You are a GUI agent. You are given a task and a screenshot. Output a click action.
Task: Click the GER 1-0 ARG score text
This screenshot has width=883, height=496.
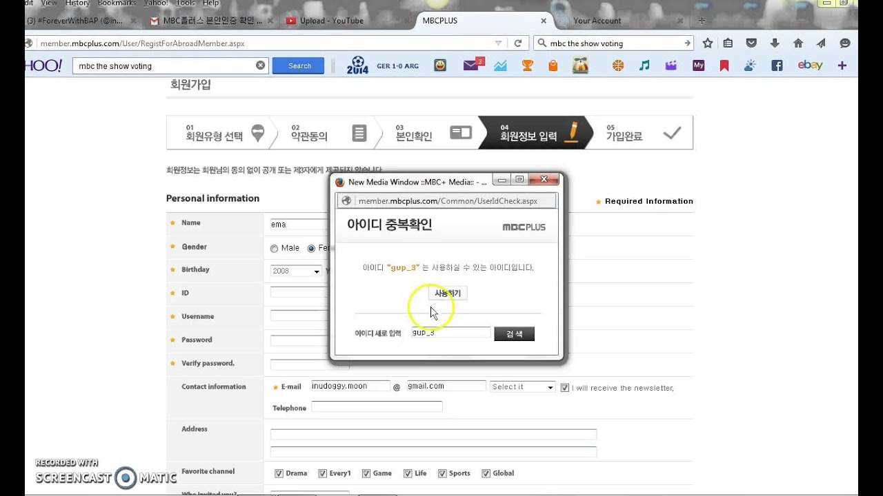click(x=397, y=66)
